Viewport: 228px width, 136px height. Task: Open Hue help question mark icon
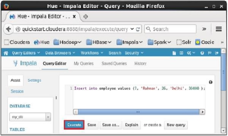[202, 53]
